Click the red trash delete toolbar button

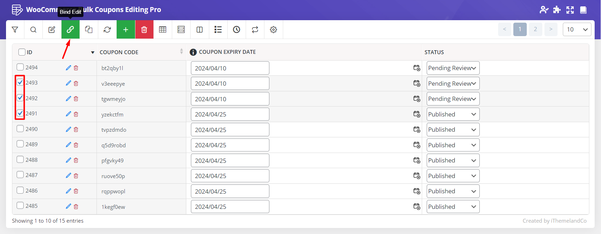[144, 30]
